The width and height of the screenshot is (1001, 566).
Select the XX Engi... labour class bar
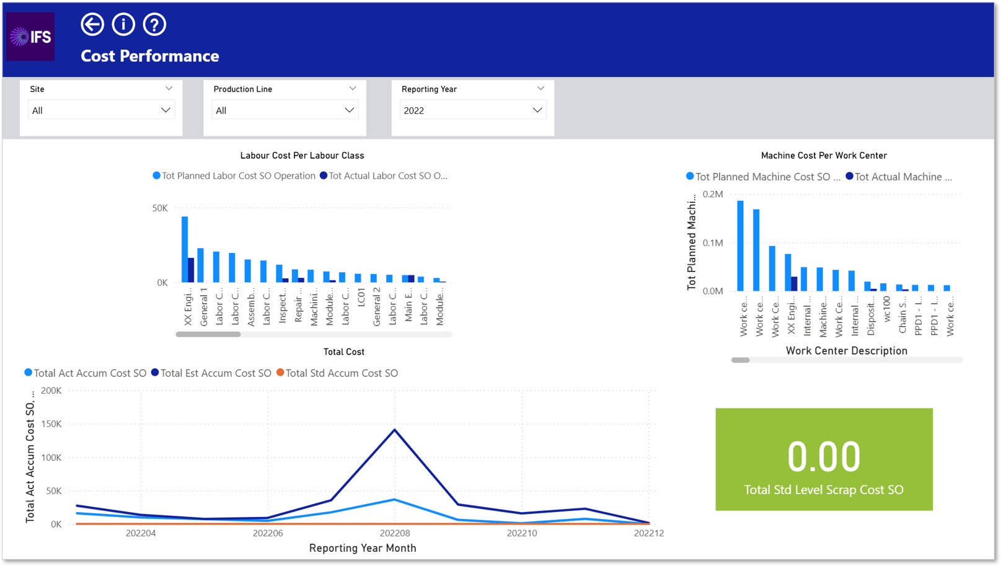[185, 249]
